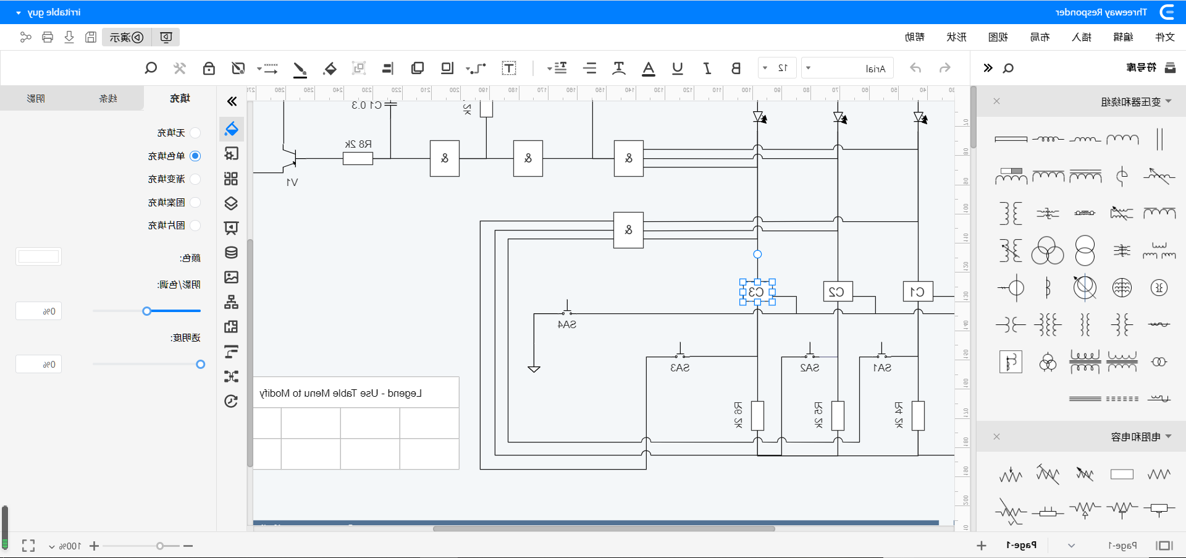
Task: Select 渐变填充 fill option
Action: point(174,179)
